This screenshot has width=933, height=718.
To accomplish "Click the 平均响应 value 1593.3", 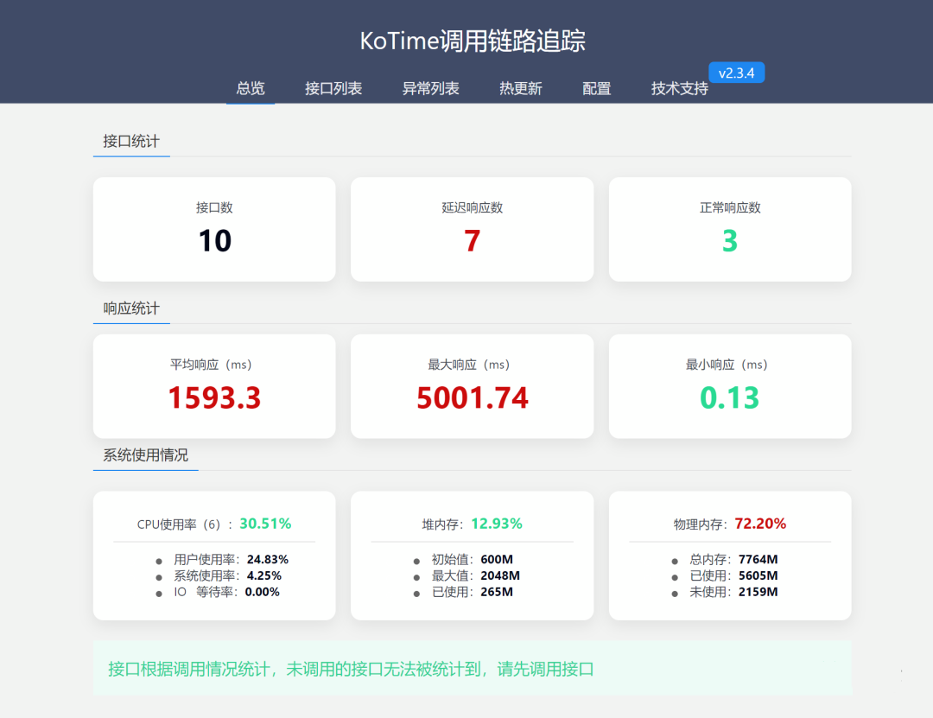I will click(213, 397).
